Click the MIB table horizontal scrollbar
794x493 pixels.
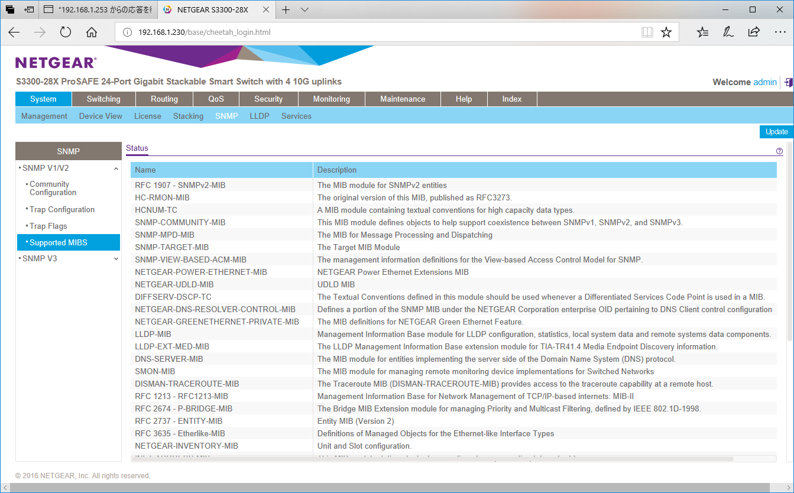pyautogui.click(x=432, y=459)
